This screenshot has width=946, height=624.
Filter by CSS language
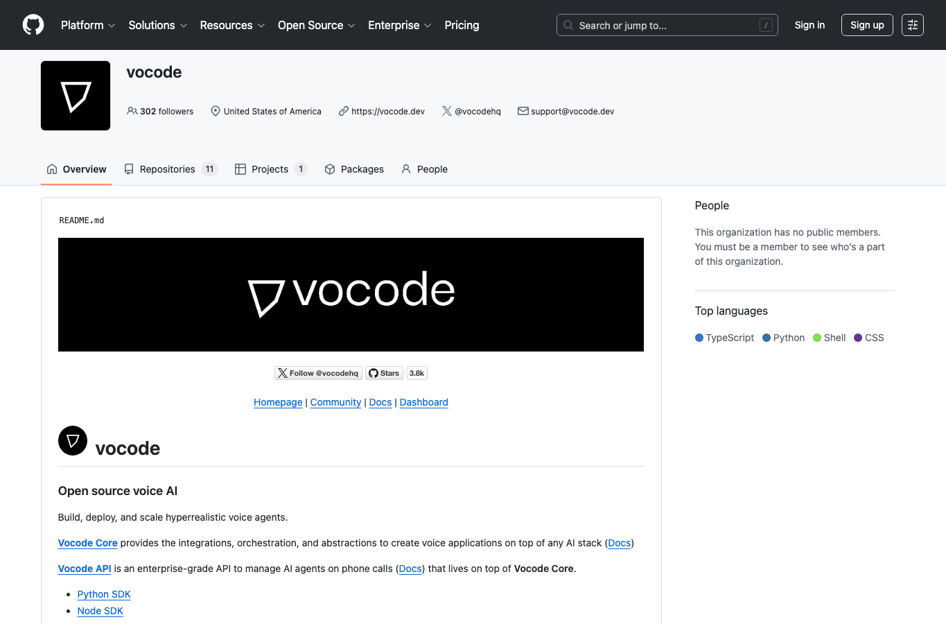pyautogui.click(x=869, y=338)
